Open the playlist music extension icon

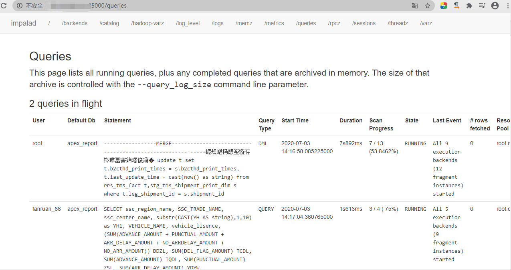click(482, 6)
